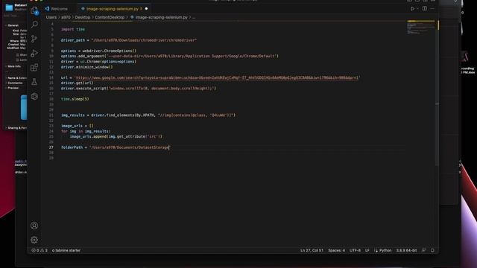Open the Source Control view
This screenshot has height=268, width=477.
point(34,39)
